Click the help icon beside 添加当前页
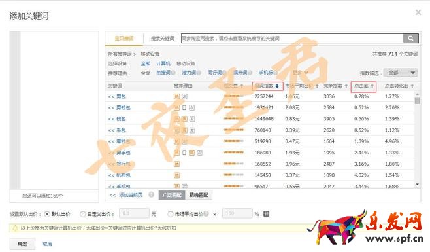 tap(152, 194)
